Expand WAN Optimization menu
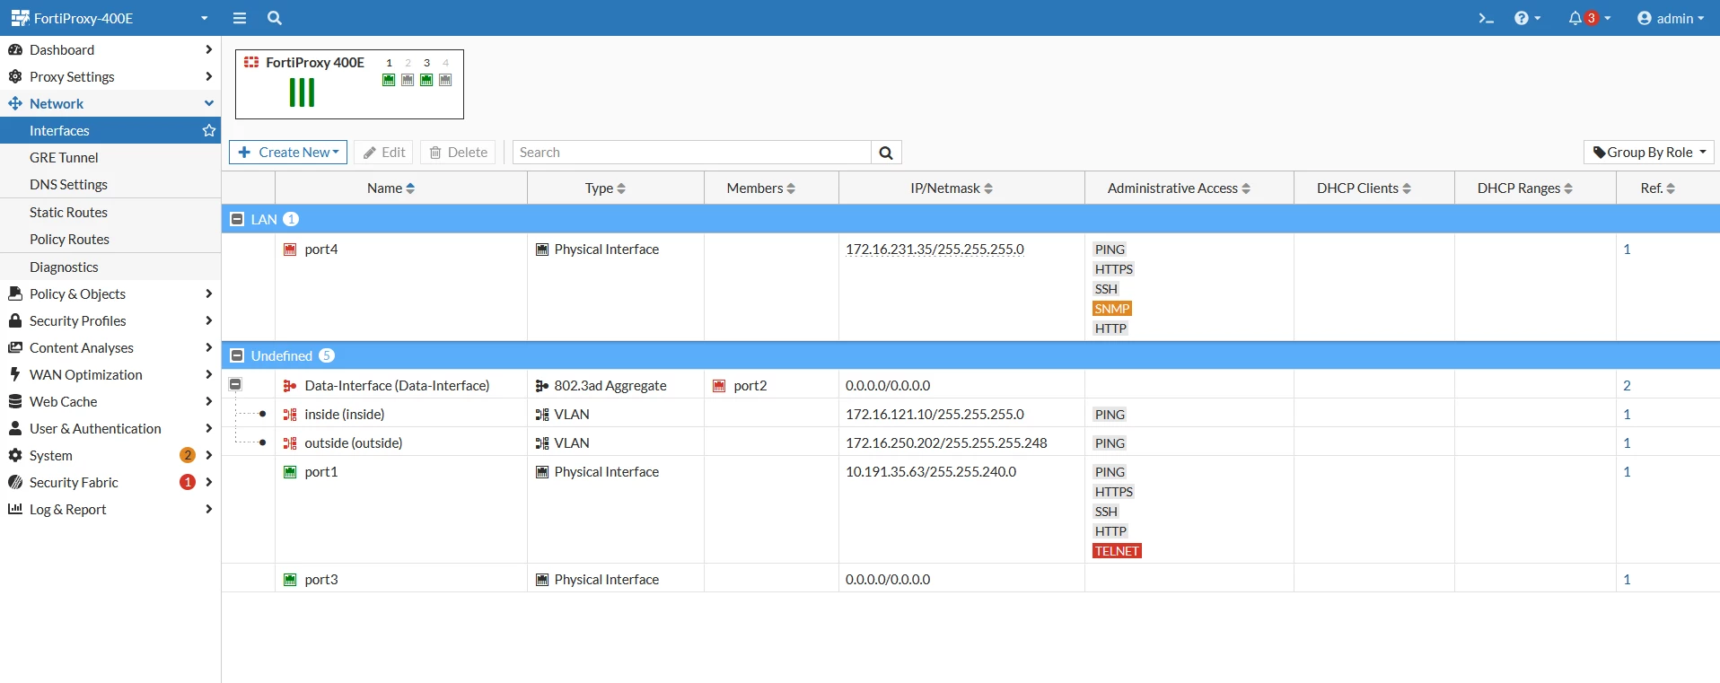This screenshot has height=683, width=1720. (x=110, y=374)
